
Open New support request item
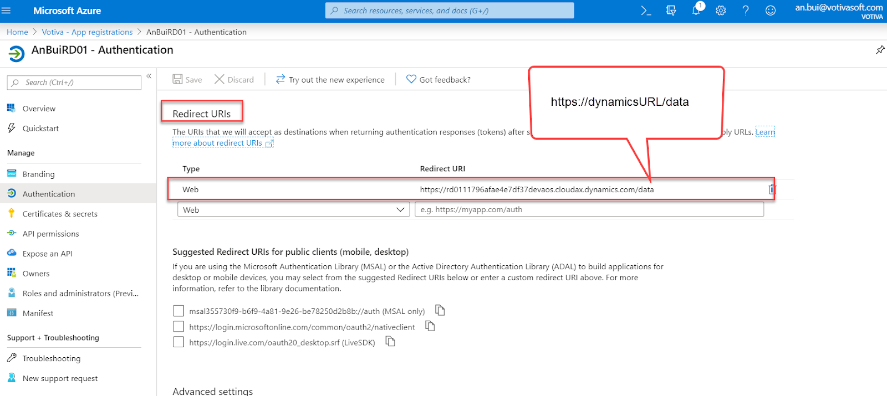tap(60, 378)
